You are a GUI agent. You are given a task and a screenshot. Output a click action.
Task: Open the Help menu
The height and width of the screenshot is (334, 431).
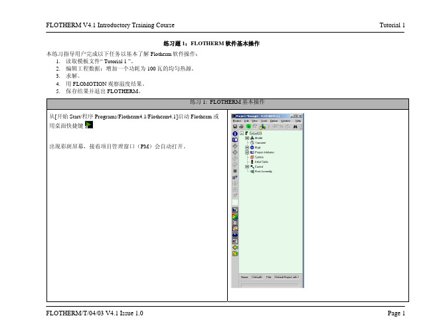[298, 121]
